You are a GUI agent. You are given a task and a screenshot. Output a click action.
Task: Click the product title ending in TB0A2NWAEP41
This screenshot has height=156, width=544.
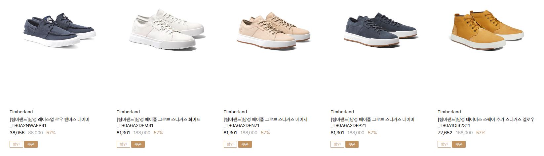[50, 122]
